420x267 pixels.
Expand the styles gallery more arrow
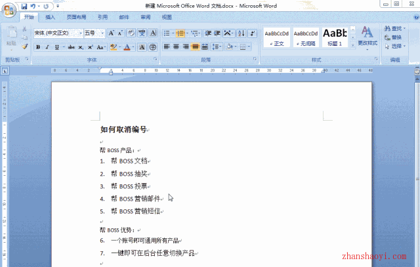[353, 45]
